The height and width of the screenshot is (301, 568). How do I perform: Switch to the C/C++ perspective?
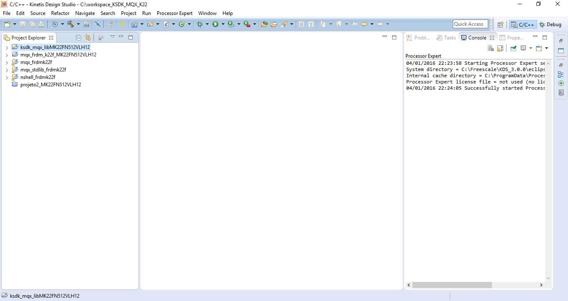pos(523,24)
